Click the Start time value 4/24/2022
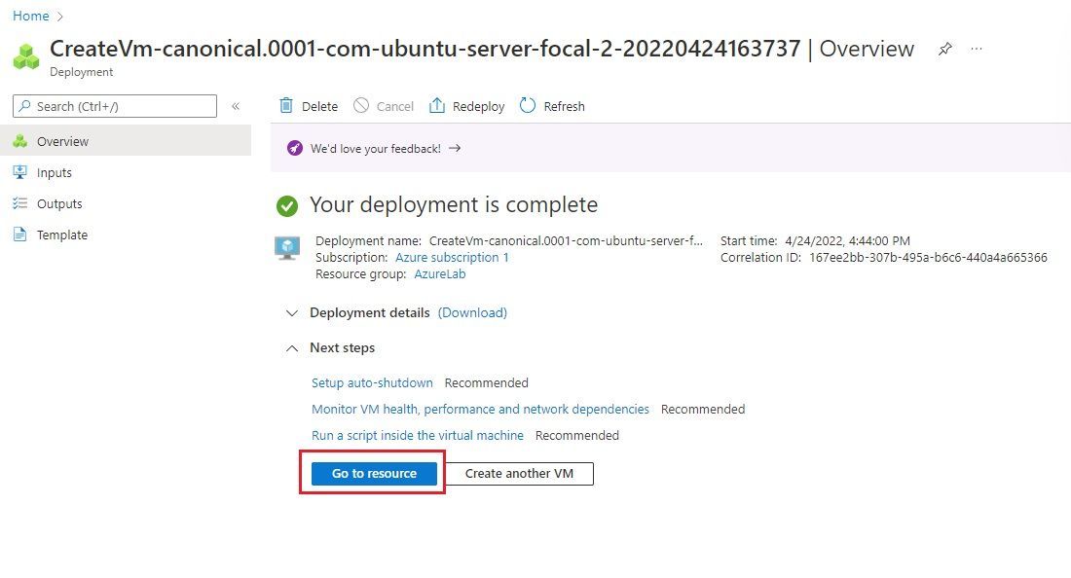Image resolution: width=1071 pixels, height=578 pixels. coord(848,241)
